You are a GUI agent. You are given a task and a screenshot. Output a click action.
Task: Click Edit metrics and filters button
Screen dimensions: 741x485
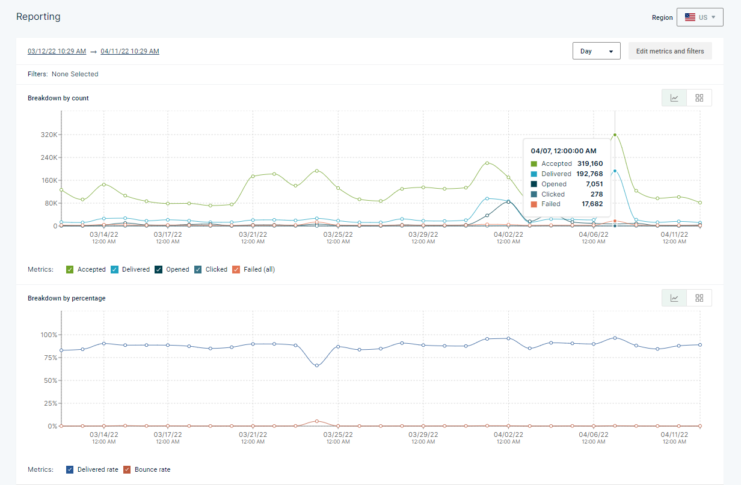[670, 51]
